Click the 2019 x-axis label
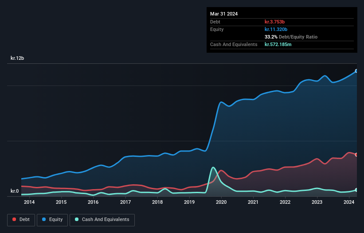 tap(189, 202)
